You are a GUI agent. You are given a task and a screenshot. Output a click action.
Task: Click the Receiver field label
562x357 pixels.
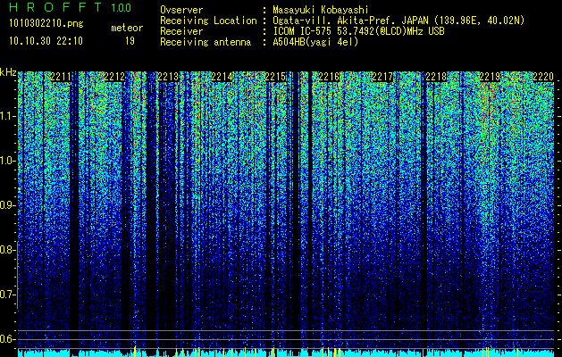pos(181,31)
